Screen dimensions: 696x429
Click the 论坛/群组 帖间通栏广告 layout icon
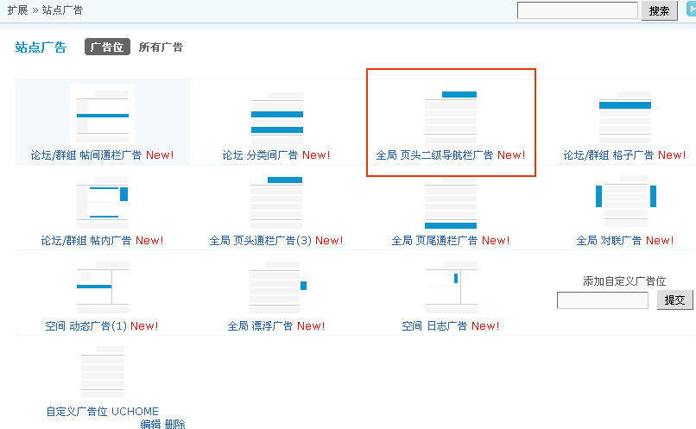point(103,117)
